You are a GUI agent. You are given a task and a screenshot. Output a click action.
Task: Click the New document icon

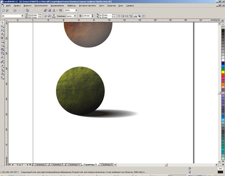pyautogui.click(x=3, y=11)
